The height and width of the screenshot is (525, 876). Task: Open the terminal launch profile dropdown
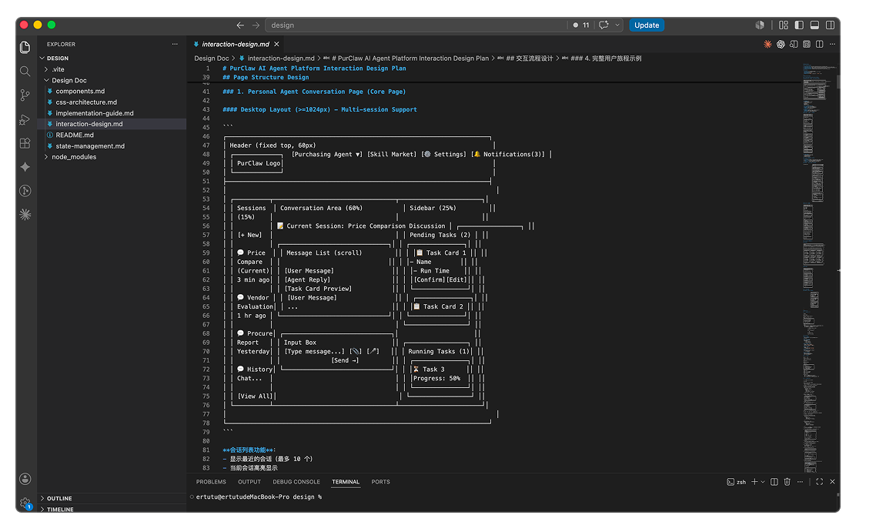763,482
